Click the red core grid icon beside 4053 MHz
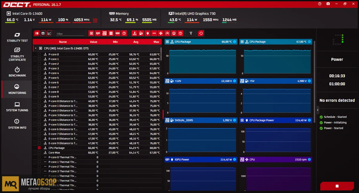 95,20
